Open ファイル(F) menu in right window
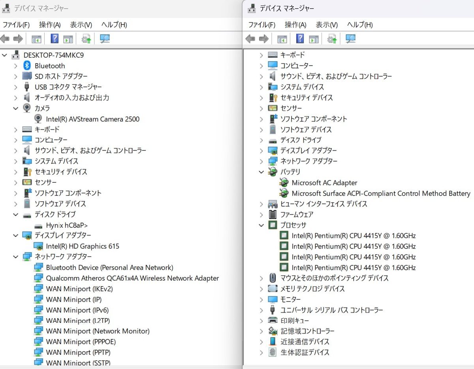Screen dimensions: 474x369 click(261, 24)
